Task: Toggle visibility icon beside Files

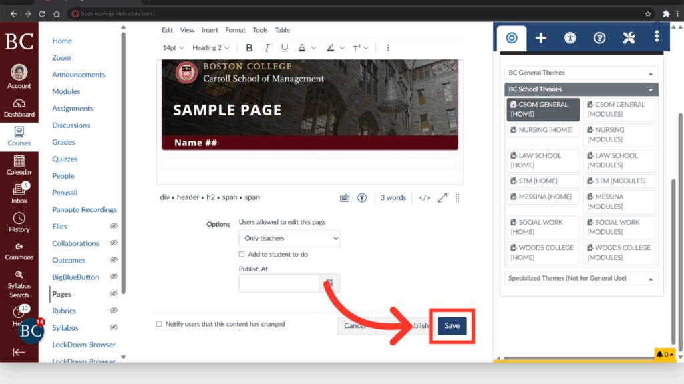Action: click(114, 226)
